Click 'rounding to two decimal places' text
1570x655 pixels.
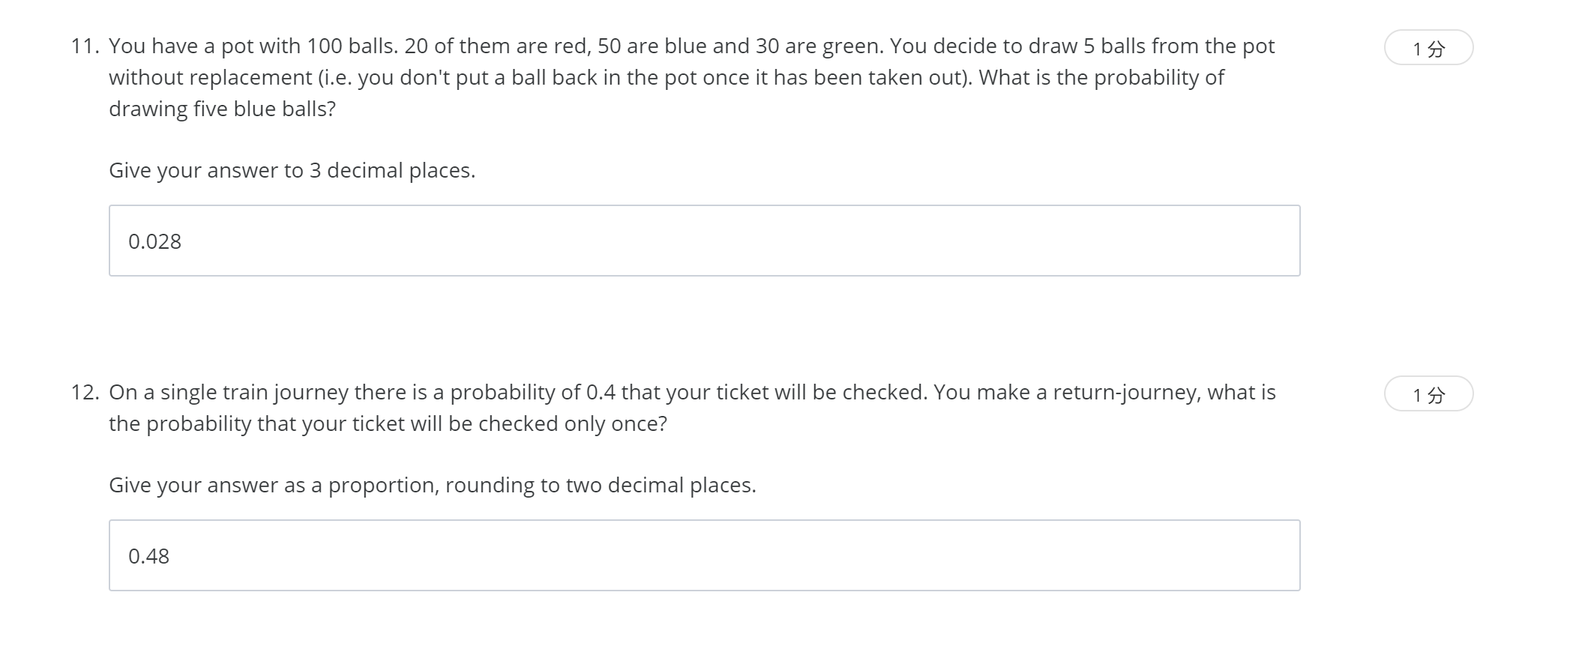point(600,486)
